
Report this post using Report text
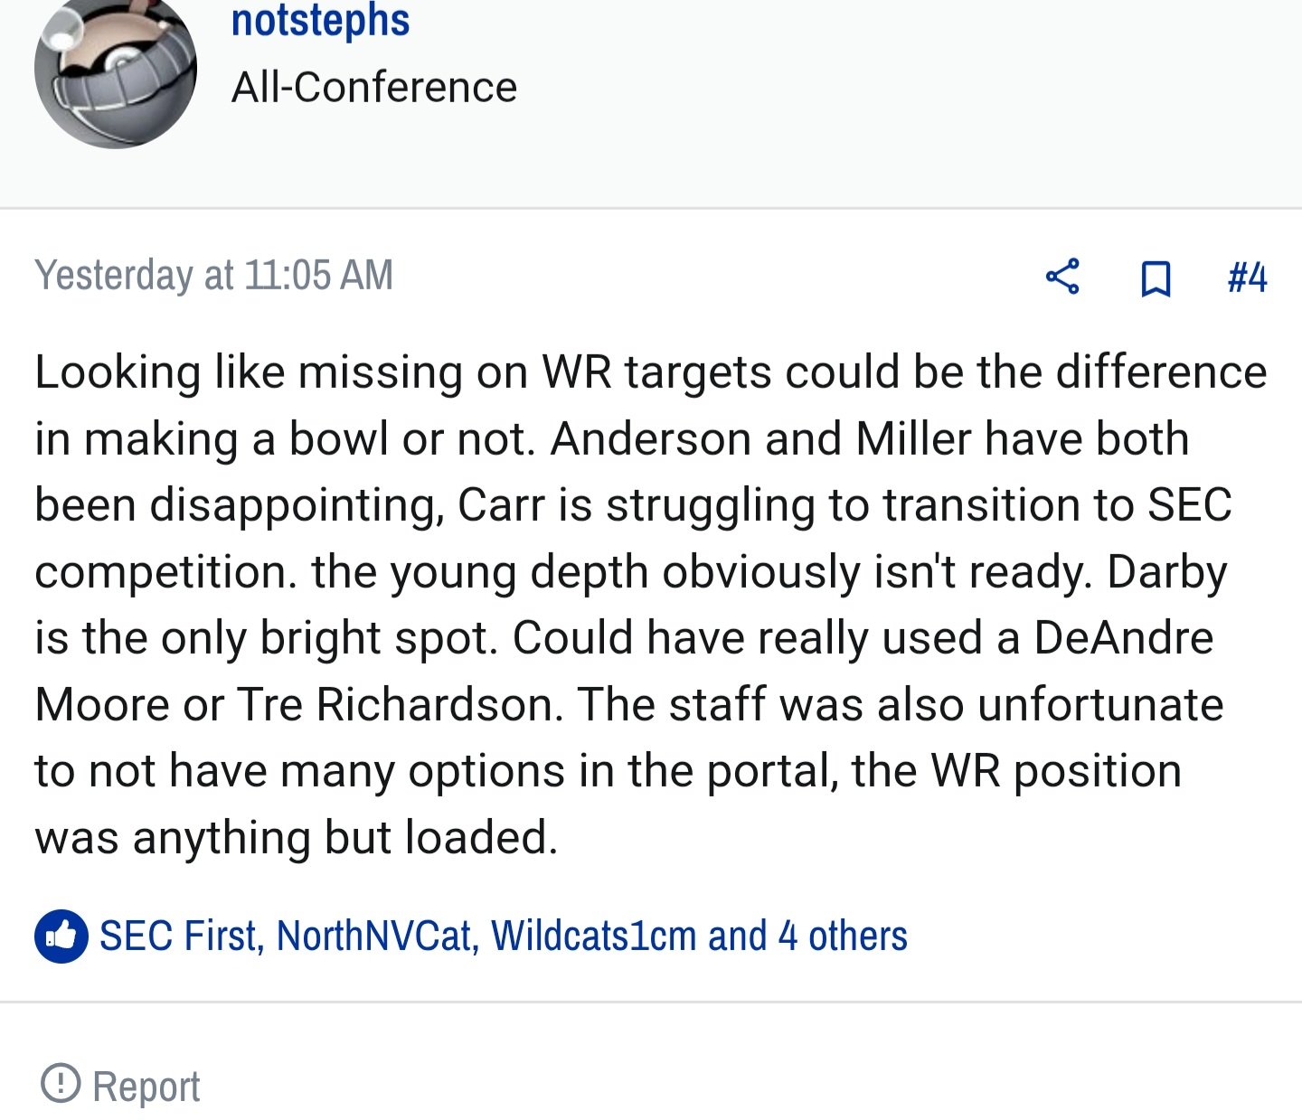[x=146, y=1086]
